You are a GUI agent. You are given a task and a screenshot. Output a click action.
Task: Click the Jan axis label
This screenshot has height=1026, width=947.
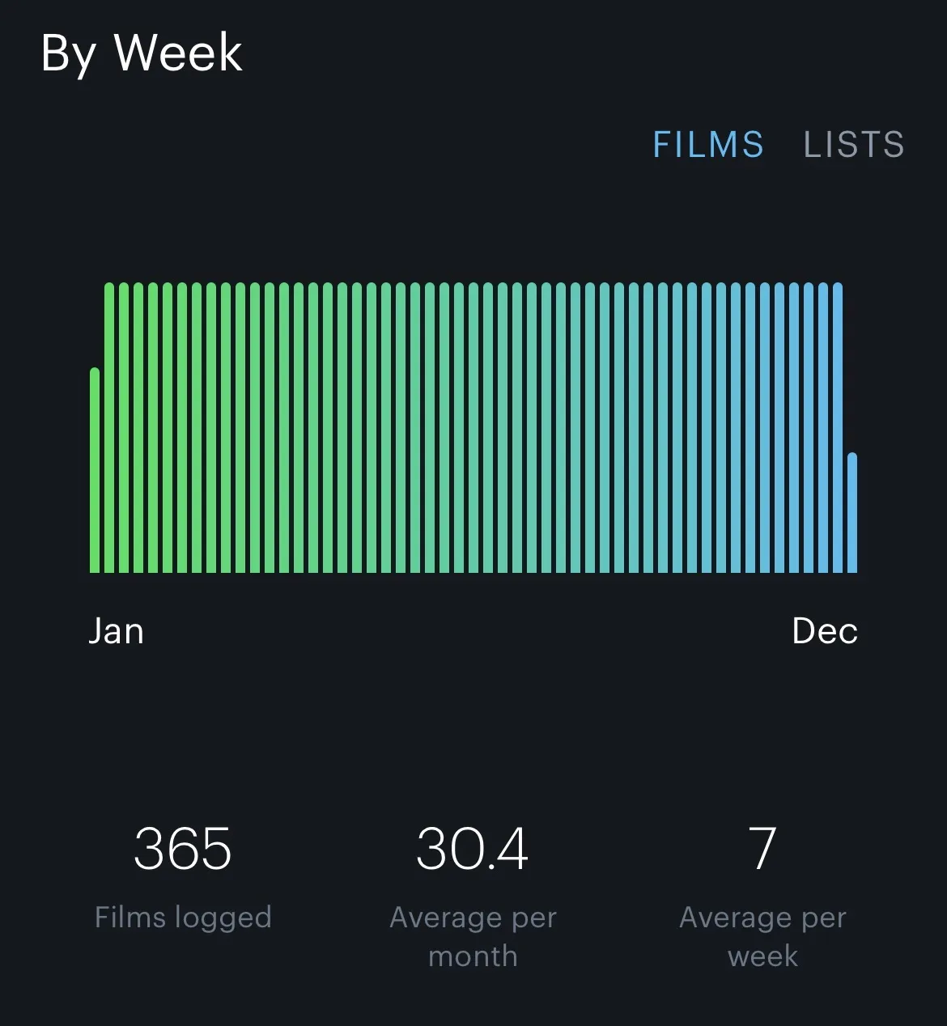pos(116,631)
